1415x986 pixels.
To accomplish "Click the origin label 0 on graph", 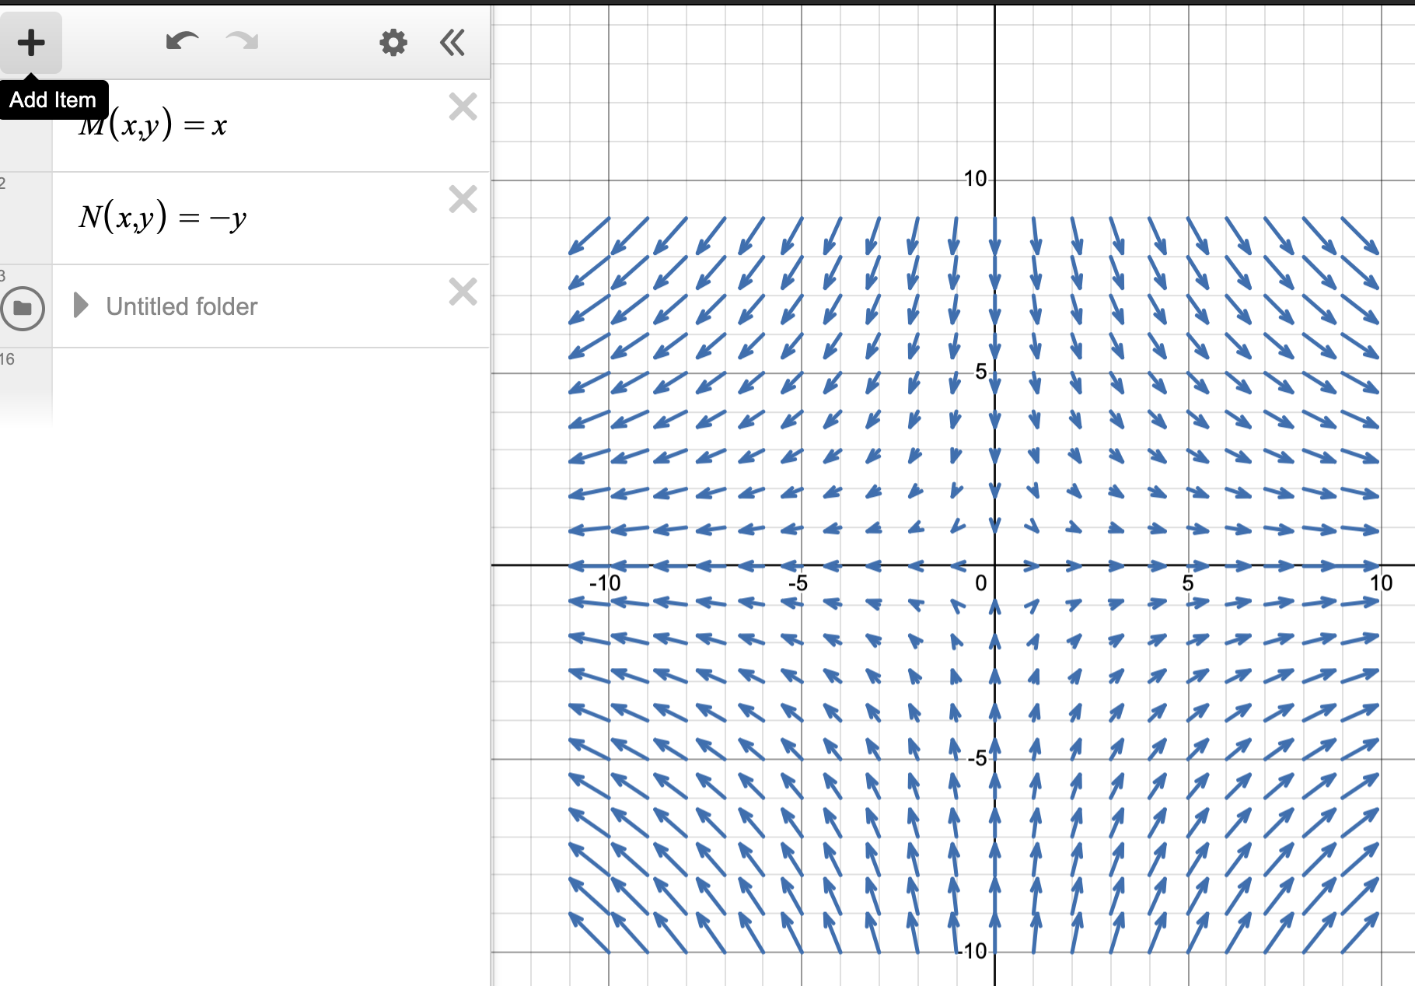I will click(980, 583).
